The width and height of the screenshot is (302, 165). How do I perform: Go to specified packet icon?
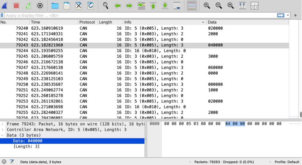click(141, 6)
